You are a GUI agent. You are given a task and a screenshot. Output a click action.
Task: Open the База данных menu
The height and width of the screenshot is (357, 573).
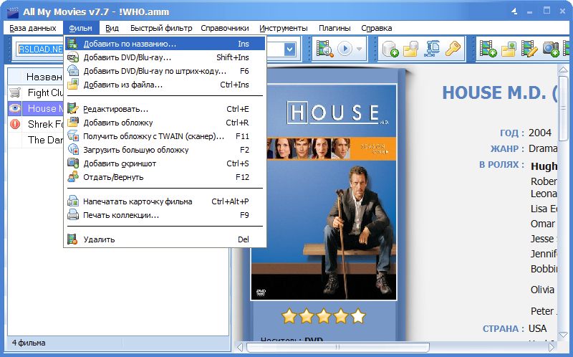pyautogui.click(x=33, y=28)
